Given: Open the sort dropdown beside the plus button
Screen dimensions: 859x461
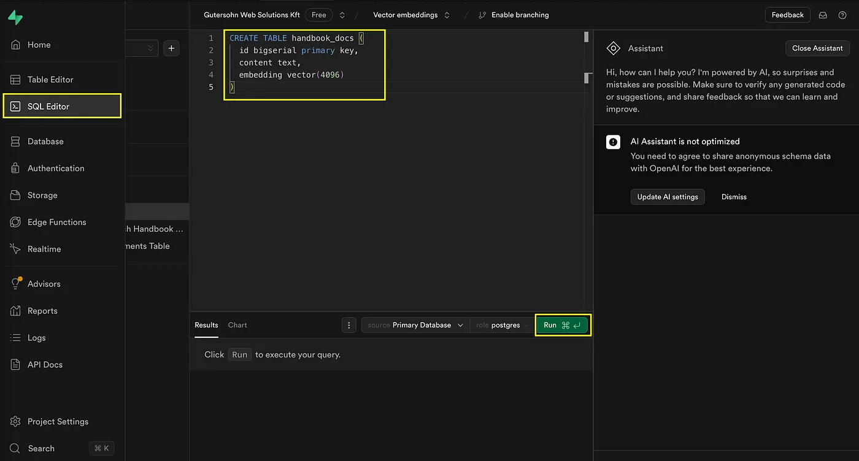Looking at the screenshot, I should [x=142, y=48].
